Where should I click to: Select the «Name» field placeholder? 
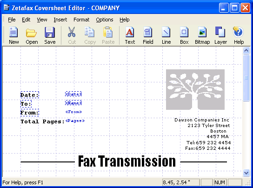pos(73,103)
